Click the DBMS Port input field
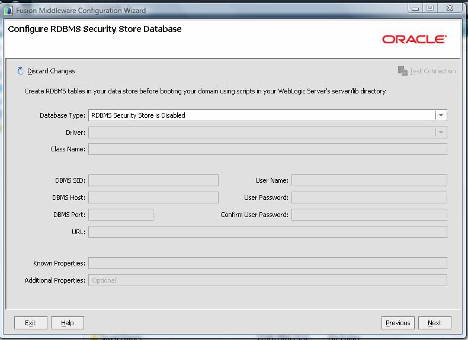This screenshot has width=468, height=340. (x=121, y=215)
